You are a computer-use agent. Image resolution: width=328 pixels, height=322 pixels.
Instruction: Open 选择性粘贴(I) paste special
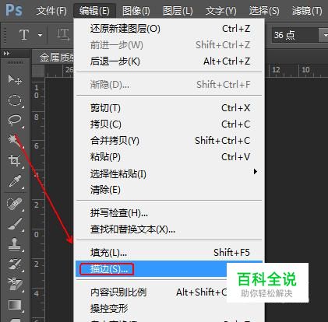point(170,173)
